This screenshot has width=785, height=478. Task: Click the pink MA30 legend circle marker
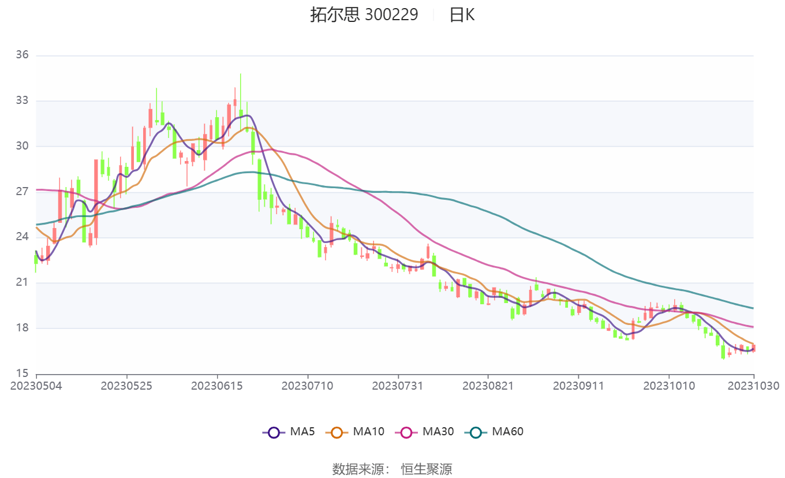[x=406, y=432]
